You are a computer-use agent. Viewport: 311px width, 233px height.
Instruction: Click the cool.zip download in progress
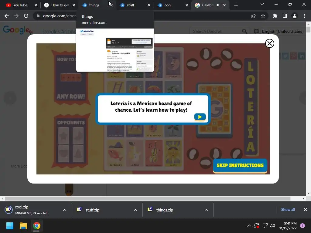[31, 210]
